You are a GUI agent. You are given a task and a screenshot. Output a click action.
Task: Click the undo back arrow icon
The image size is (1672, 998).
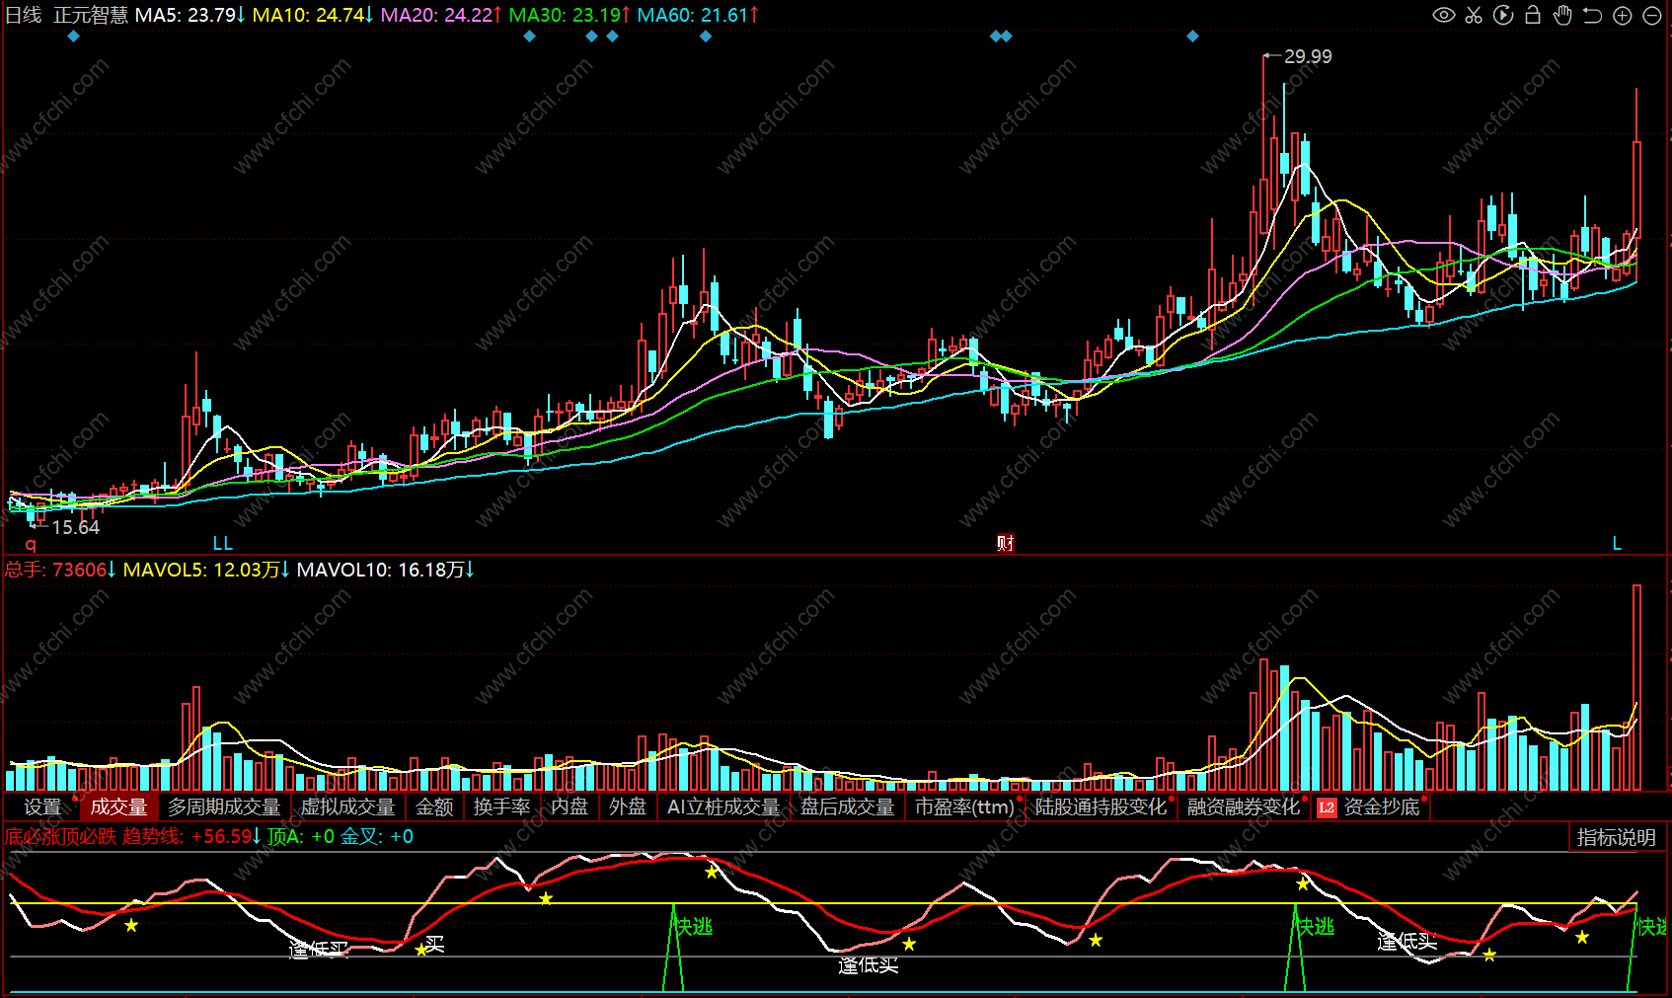[1592, 15]
